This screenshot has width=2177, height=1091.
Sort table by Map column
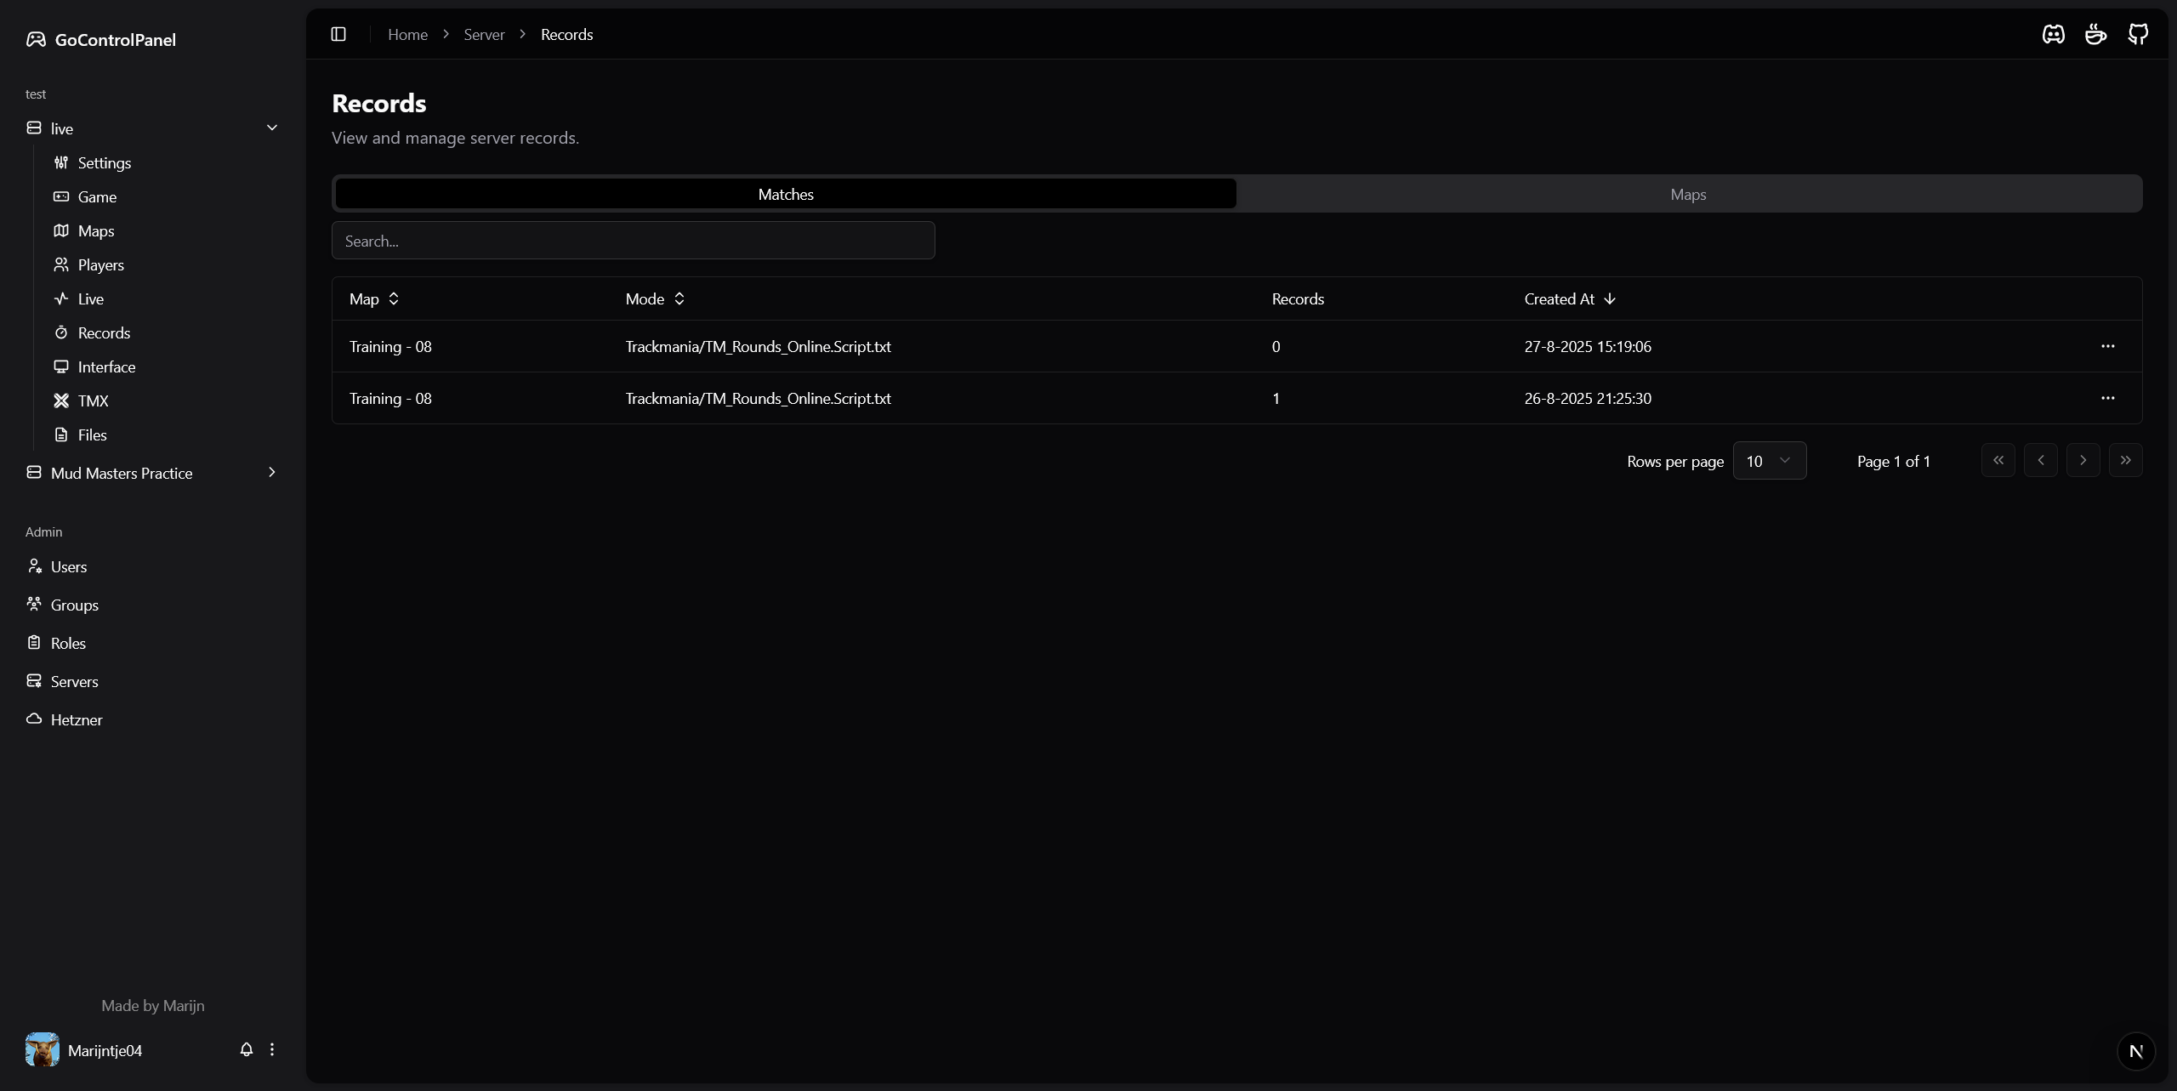[x=374, y=298]
